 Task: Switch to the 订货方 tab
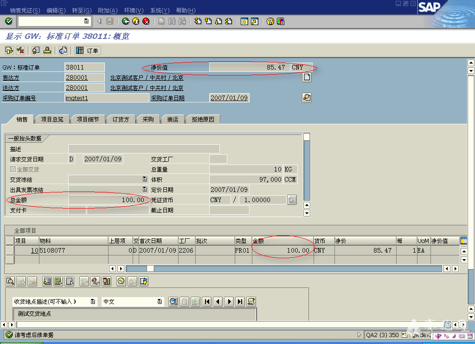point(121,119)
